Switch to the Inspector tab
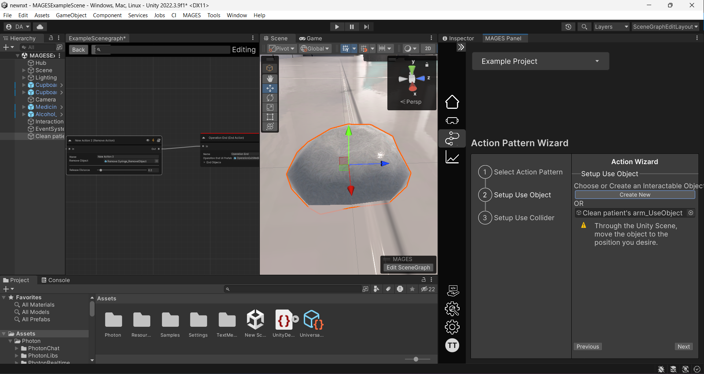The image size is (704, 374). (458, 38)
